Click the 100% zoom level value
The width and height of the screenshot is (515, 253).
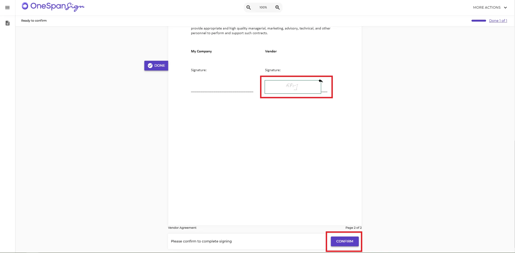263,8
